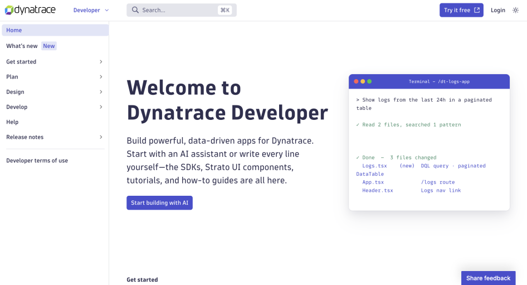The width and height of the screenshot is (527, 285).
Task: Click 'Logs nav link' text in terminal
Action: click(441, 190)
